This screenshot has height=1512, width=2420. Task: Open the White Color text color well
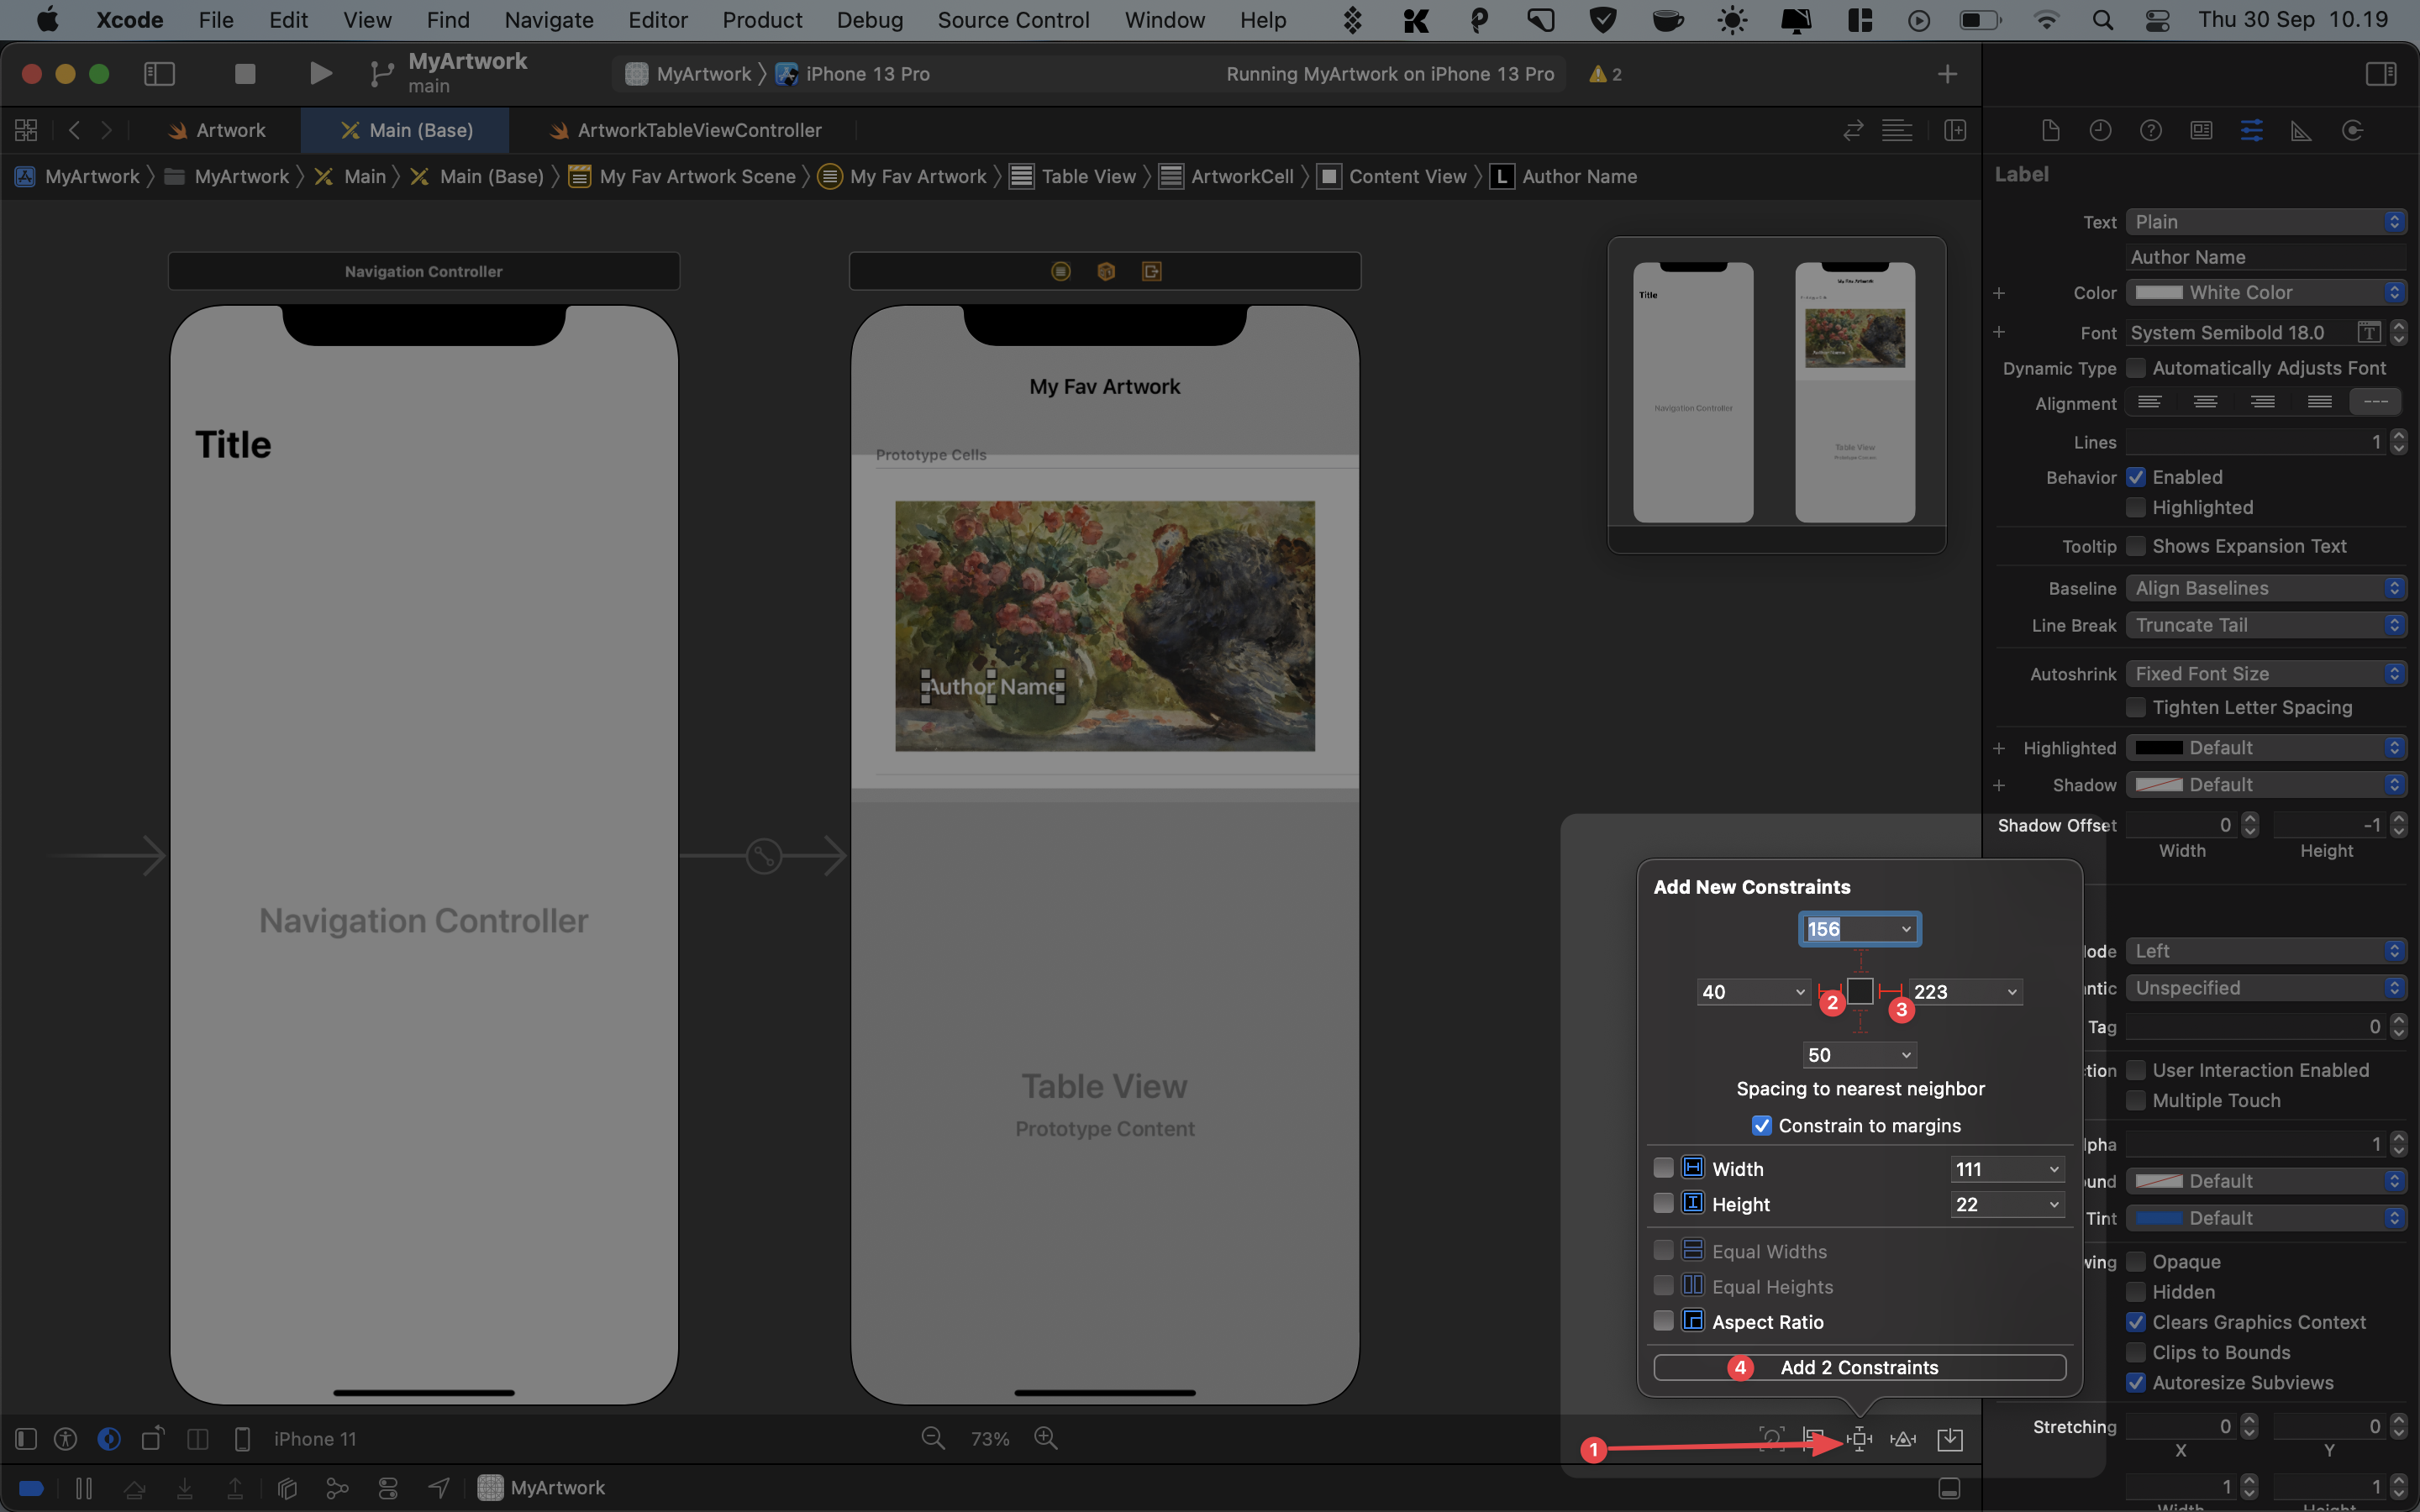(x=2160, y=292)
